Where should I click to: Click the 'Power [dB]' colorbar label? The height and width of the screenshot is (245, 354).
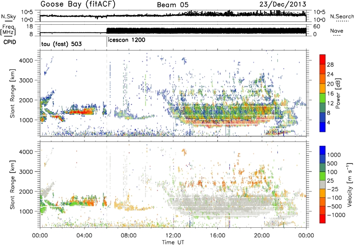click(x=338, y=93)
